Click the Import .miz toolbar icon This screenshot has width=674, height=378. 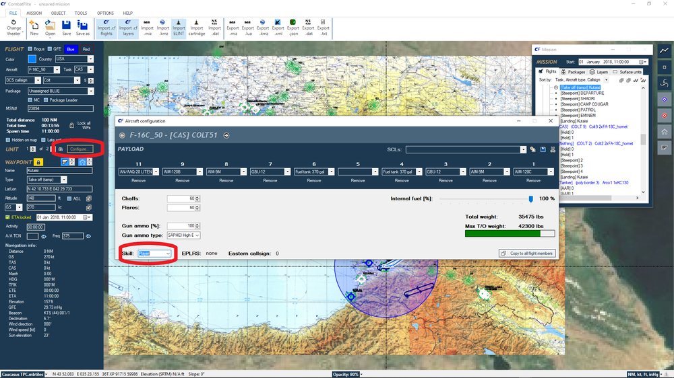point(147,26)
